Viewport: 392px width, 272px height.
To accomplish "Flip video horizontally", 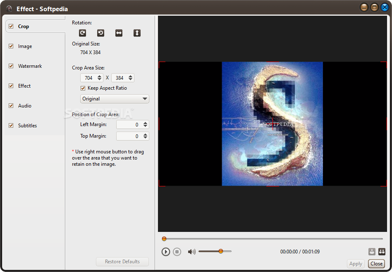I will coord(119,33).
